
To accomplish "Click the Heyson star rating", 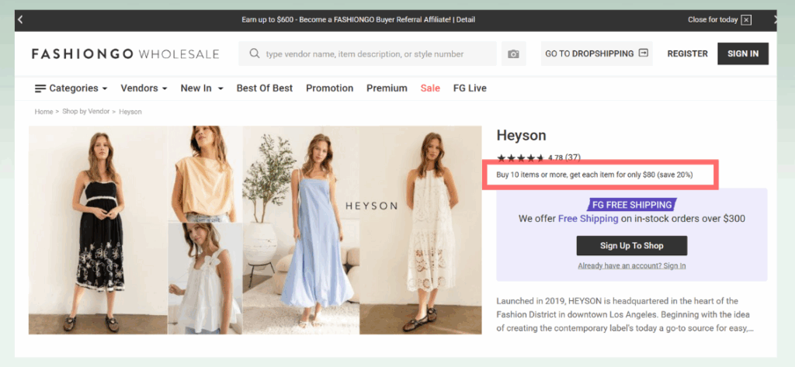I will point(521,158).
